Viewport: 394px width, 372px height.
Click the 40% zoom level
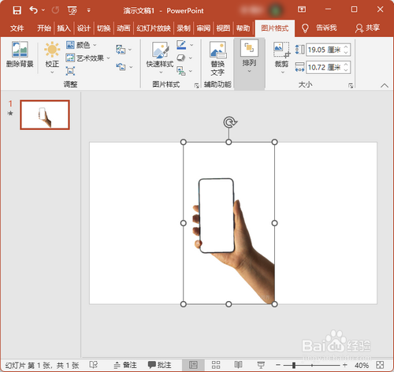pyautogui.click(x=362, y=365)
